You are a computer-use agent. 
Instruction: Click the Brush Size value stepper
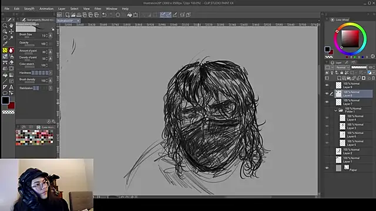coord(47,36)
